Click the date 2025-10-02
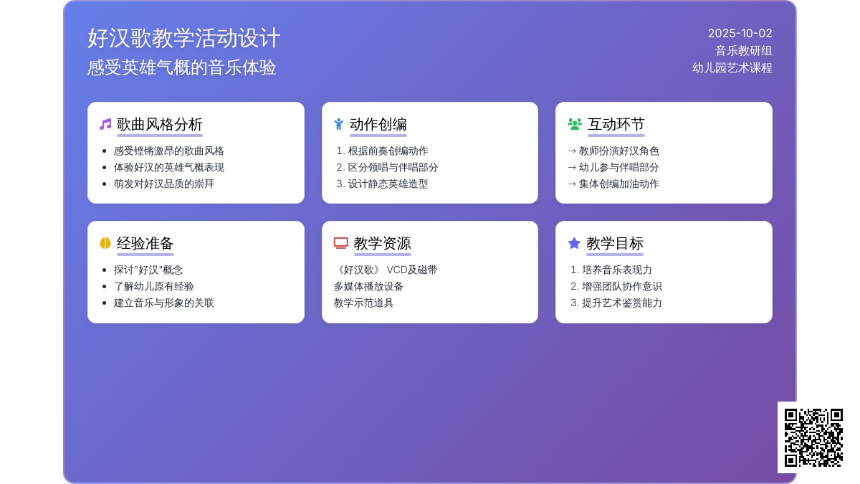The height and width of the screenshot is (484, 860). click(740, 34)
